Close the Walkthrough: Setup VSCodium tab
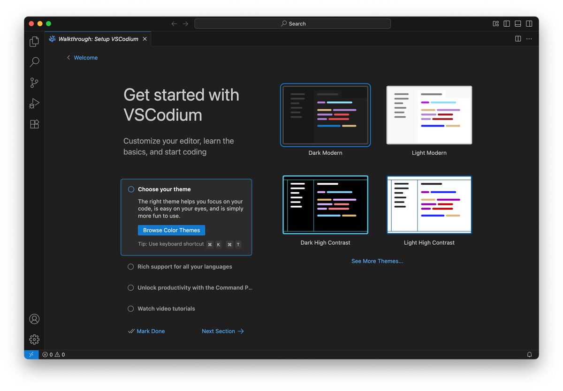Screen dimensions: 563x391 (x=145, y=39)
